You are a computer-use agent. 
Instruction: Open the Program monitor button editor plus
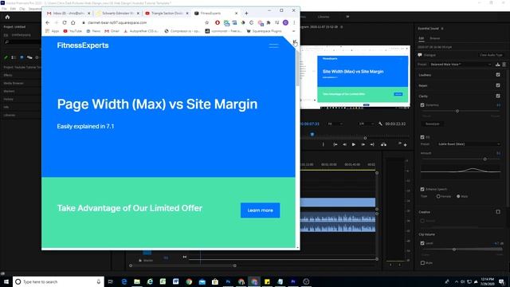406,145
